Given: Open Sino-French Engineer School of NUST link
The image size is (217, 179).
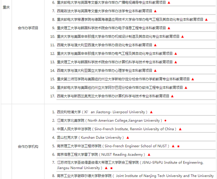Looking at the screenshot, I should click(113, 146).
